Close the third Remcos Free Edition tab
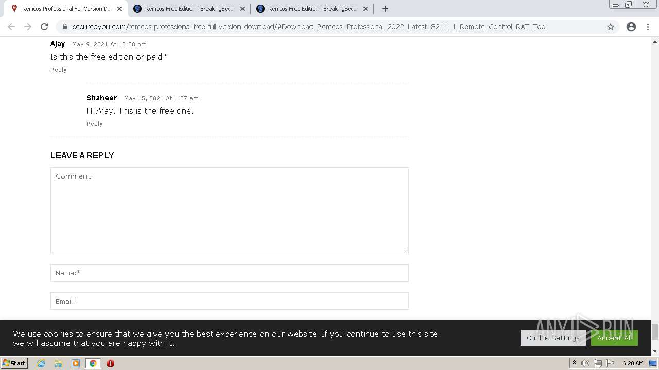 366,9
